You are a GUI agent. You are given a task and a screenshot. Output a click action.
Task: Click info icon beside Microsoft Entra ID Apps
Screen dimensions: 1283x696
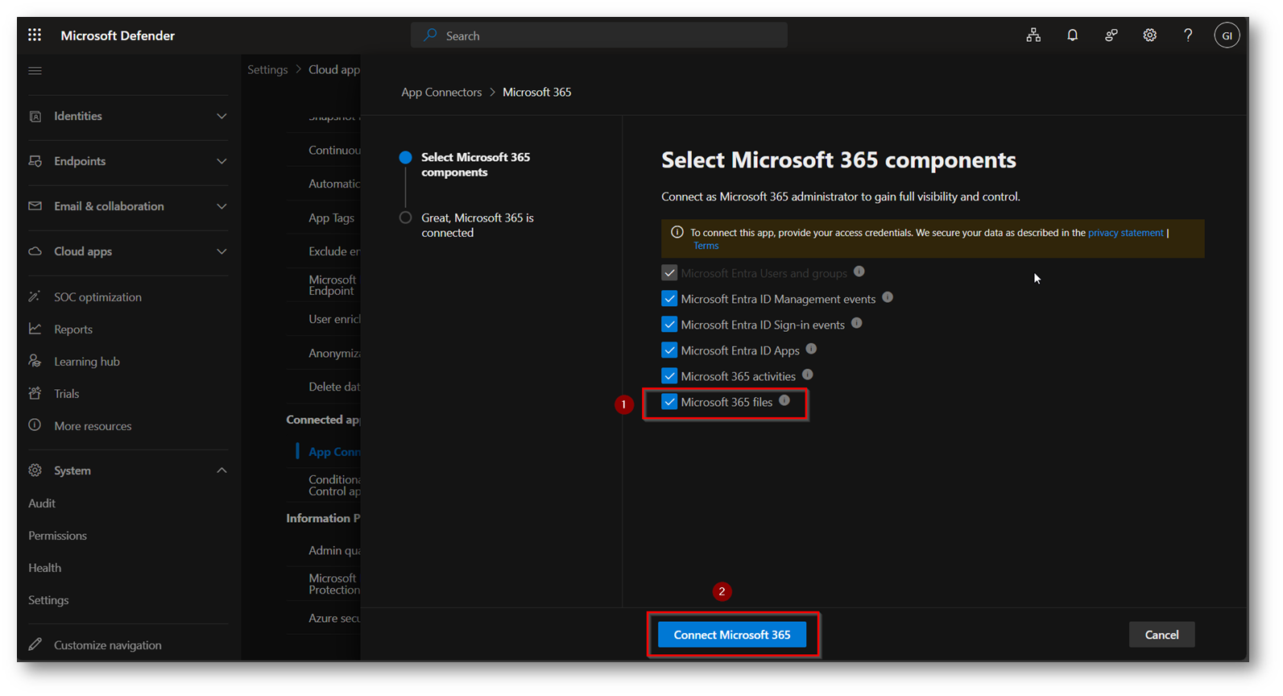[811, 349]
